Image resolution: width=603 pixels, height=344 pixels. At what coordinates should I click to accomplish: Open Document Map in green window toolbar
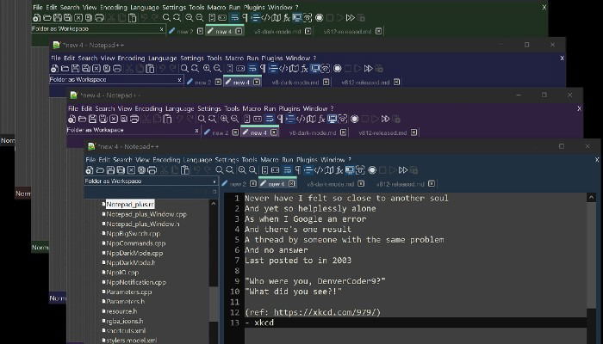click(x=277, y=18)
